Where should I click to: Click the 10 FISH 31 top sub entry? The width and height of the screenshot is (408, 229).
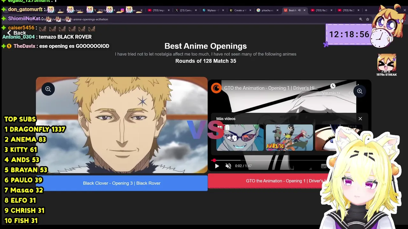(21, 221)
